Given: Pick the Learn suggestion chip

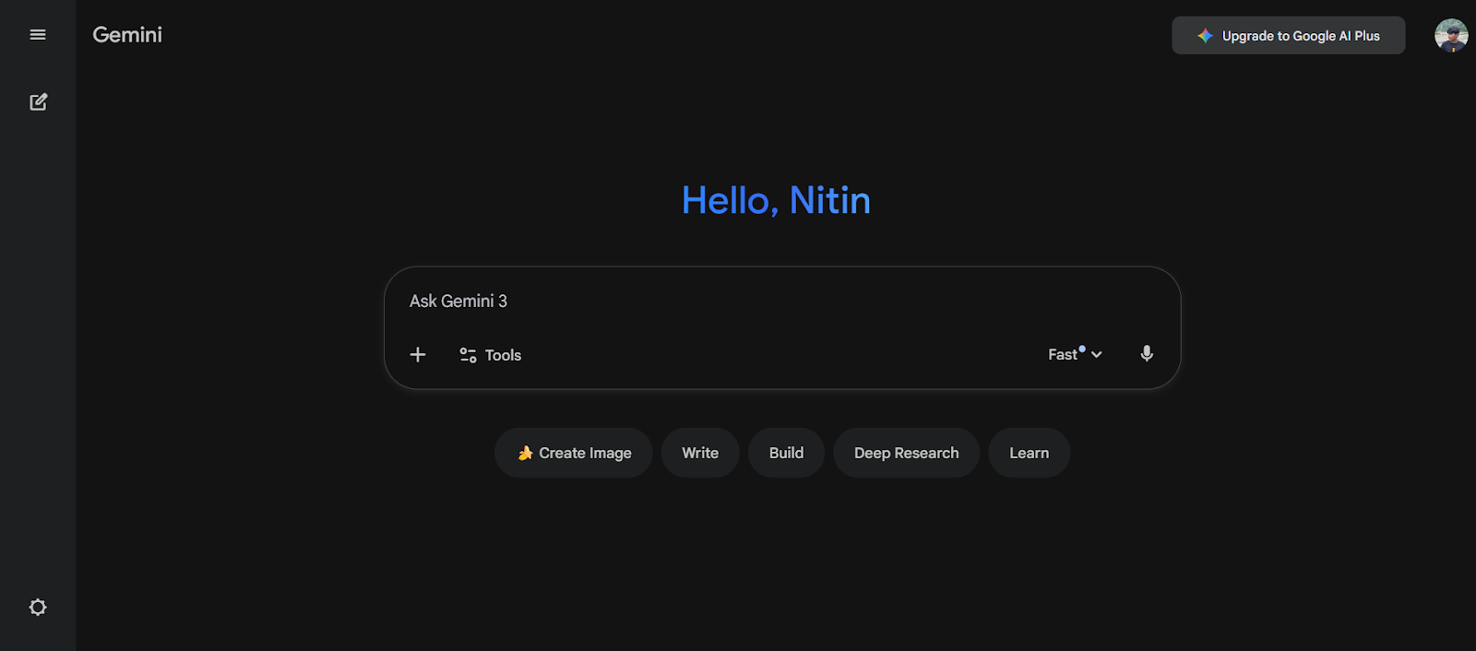Looking at the screenshot, I should click(1029, 453).
